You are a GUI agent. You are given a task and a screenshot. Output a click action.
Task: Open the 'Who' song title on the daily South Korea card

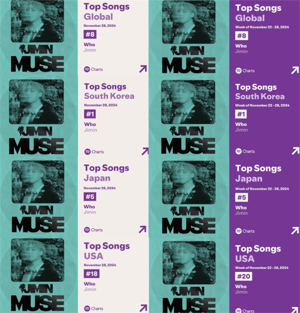tap(90, 124)
